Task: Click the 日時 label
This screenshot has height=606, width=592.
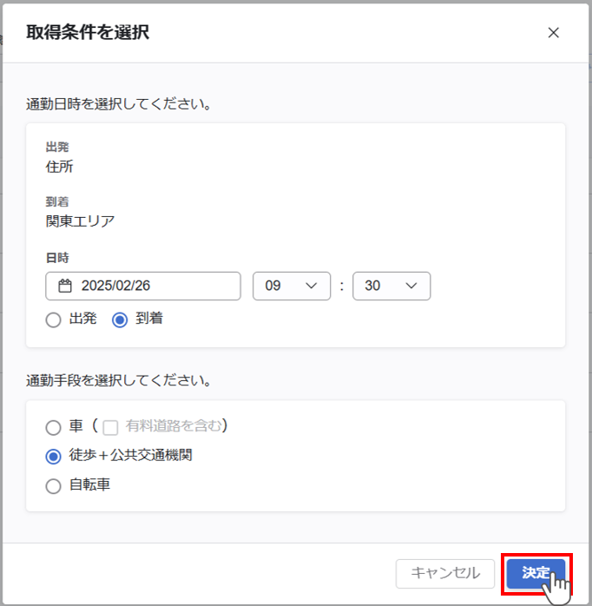Action: [x=57, y=258]
